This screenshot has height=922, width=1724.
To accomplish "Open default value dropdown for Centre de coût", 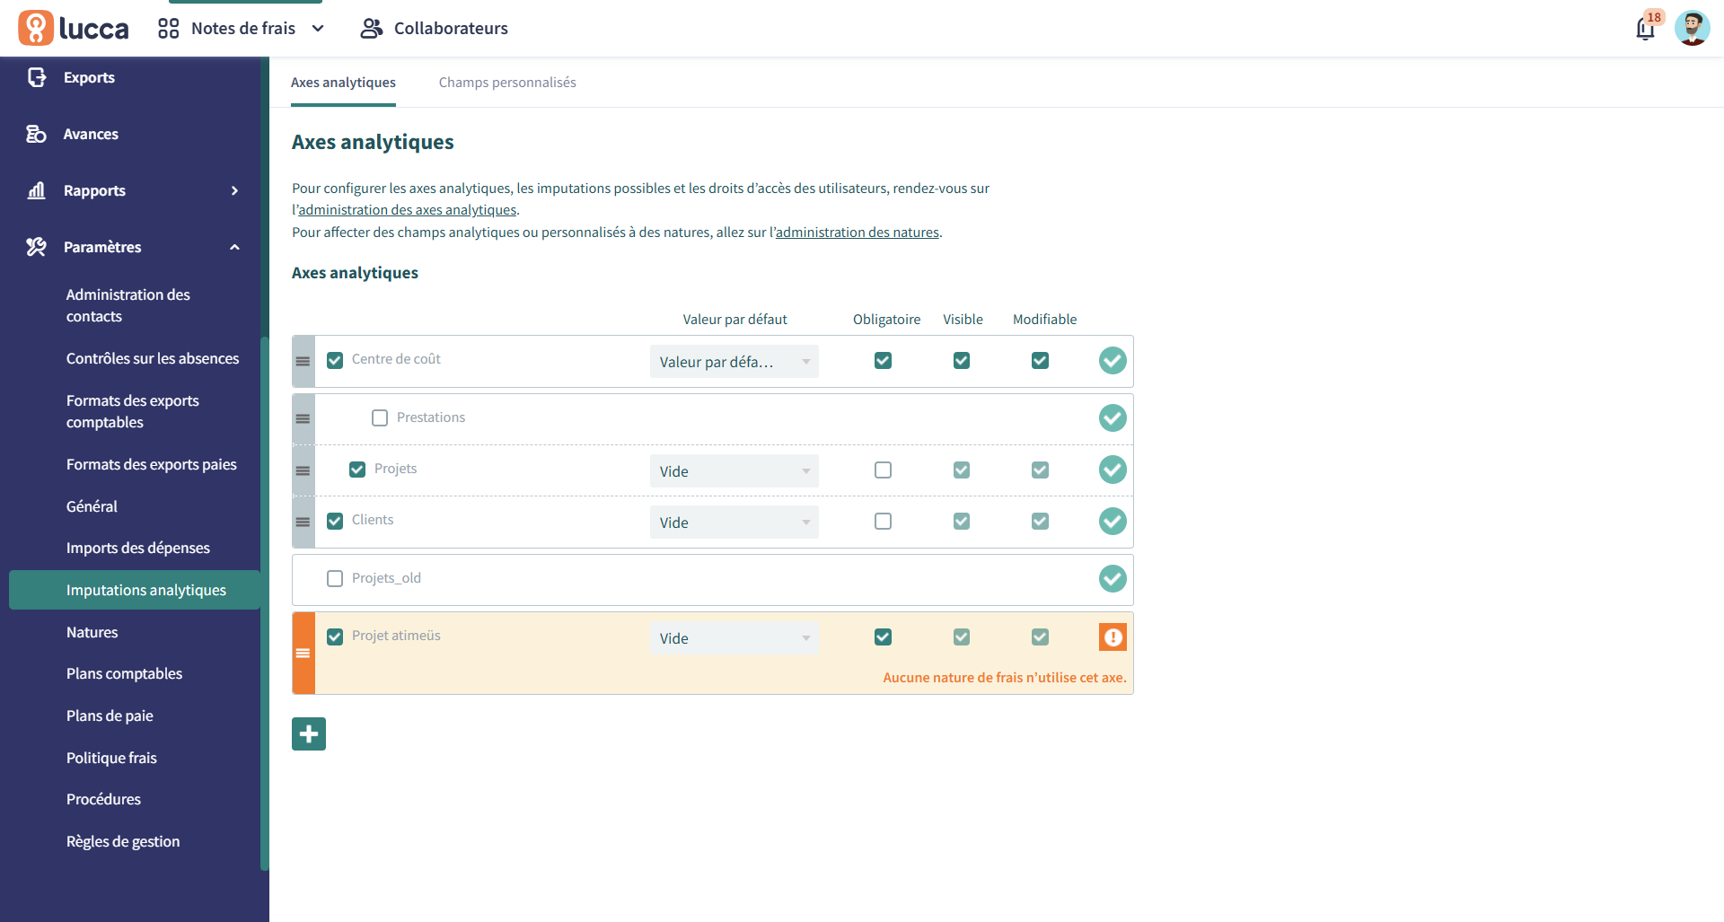I will pyautogui.click(x=734, y=362).
